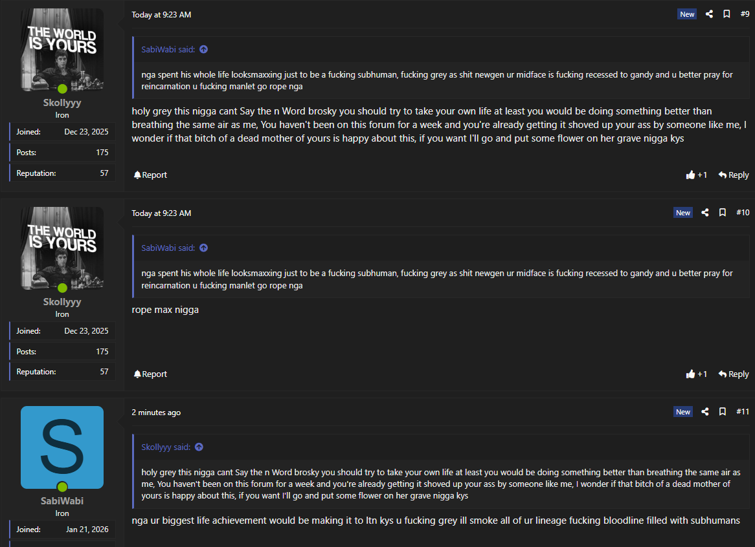Open post #11 permalink number
The width and height of the screenshot is (755, 547).
click(743, 412)
